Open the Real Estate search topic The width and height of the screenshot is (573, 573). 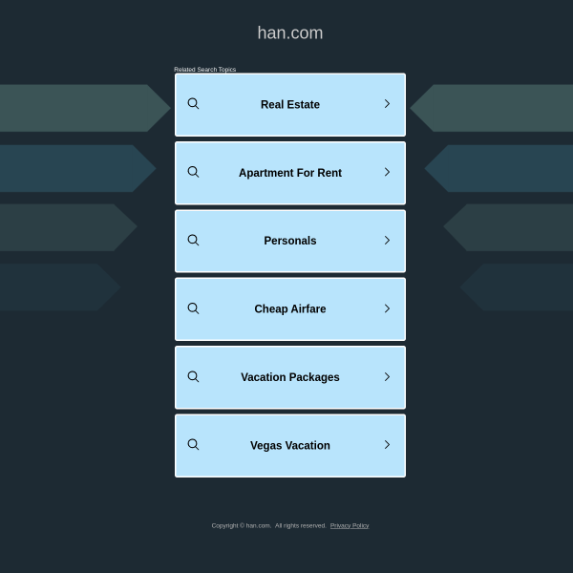[290, 105]
